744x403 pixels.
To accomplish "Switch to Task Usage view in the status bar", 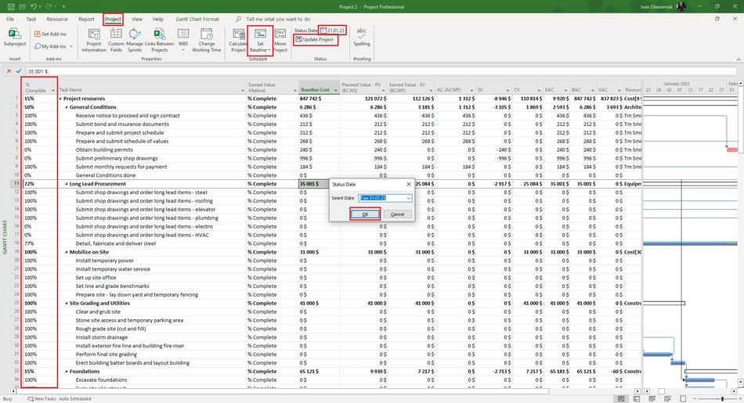I will [x=636, y=399].
